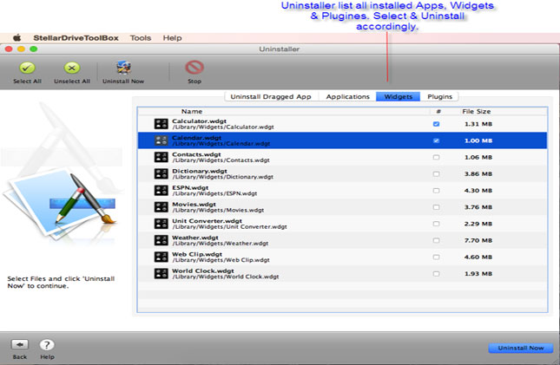560x365 pixels.
Task: Click the 3.86 MB file size value
Action: pos(478,173)
